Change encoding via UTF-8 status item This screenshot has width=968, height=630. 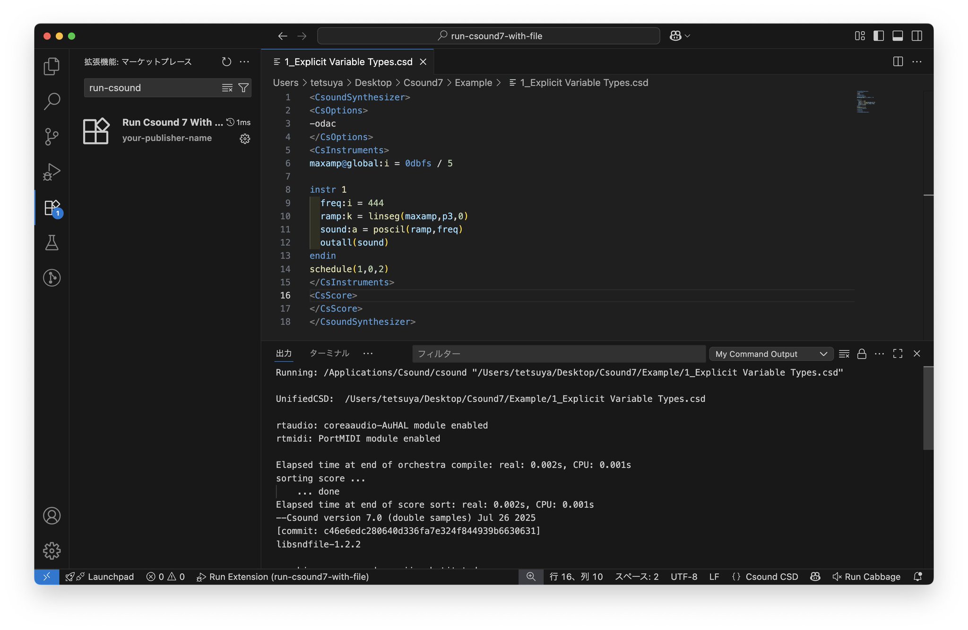tap(683, 577)
